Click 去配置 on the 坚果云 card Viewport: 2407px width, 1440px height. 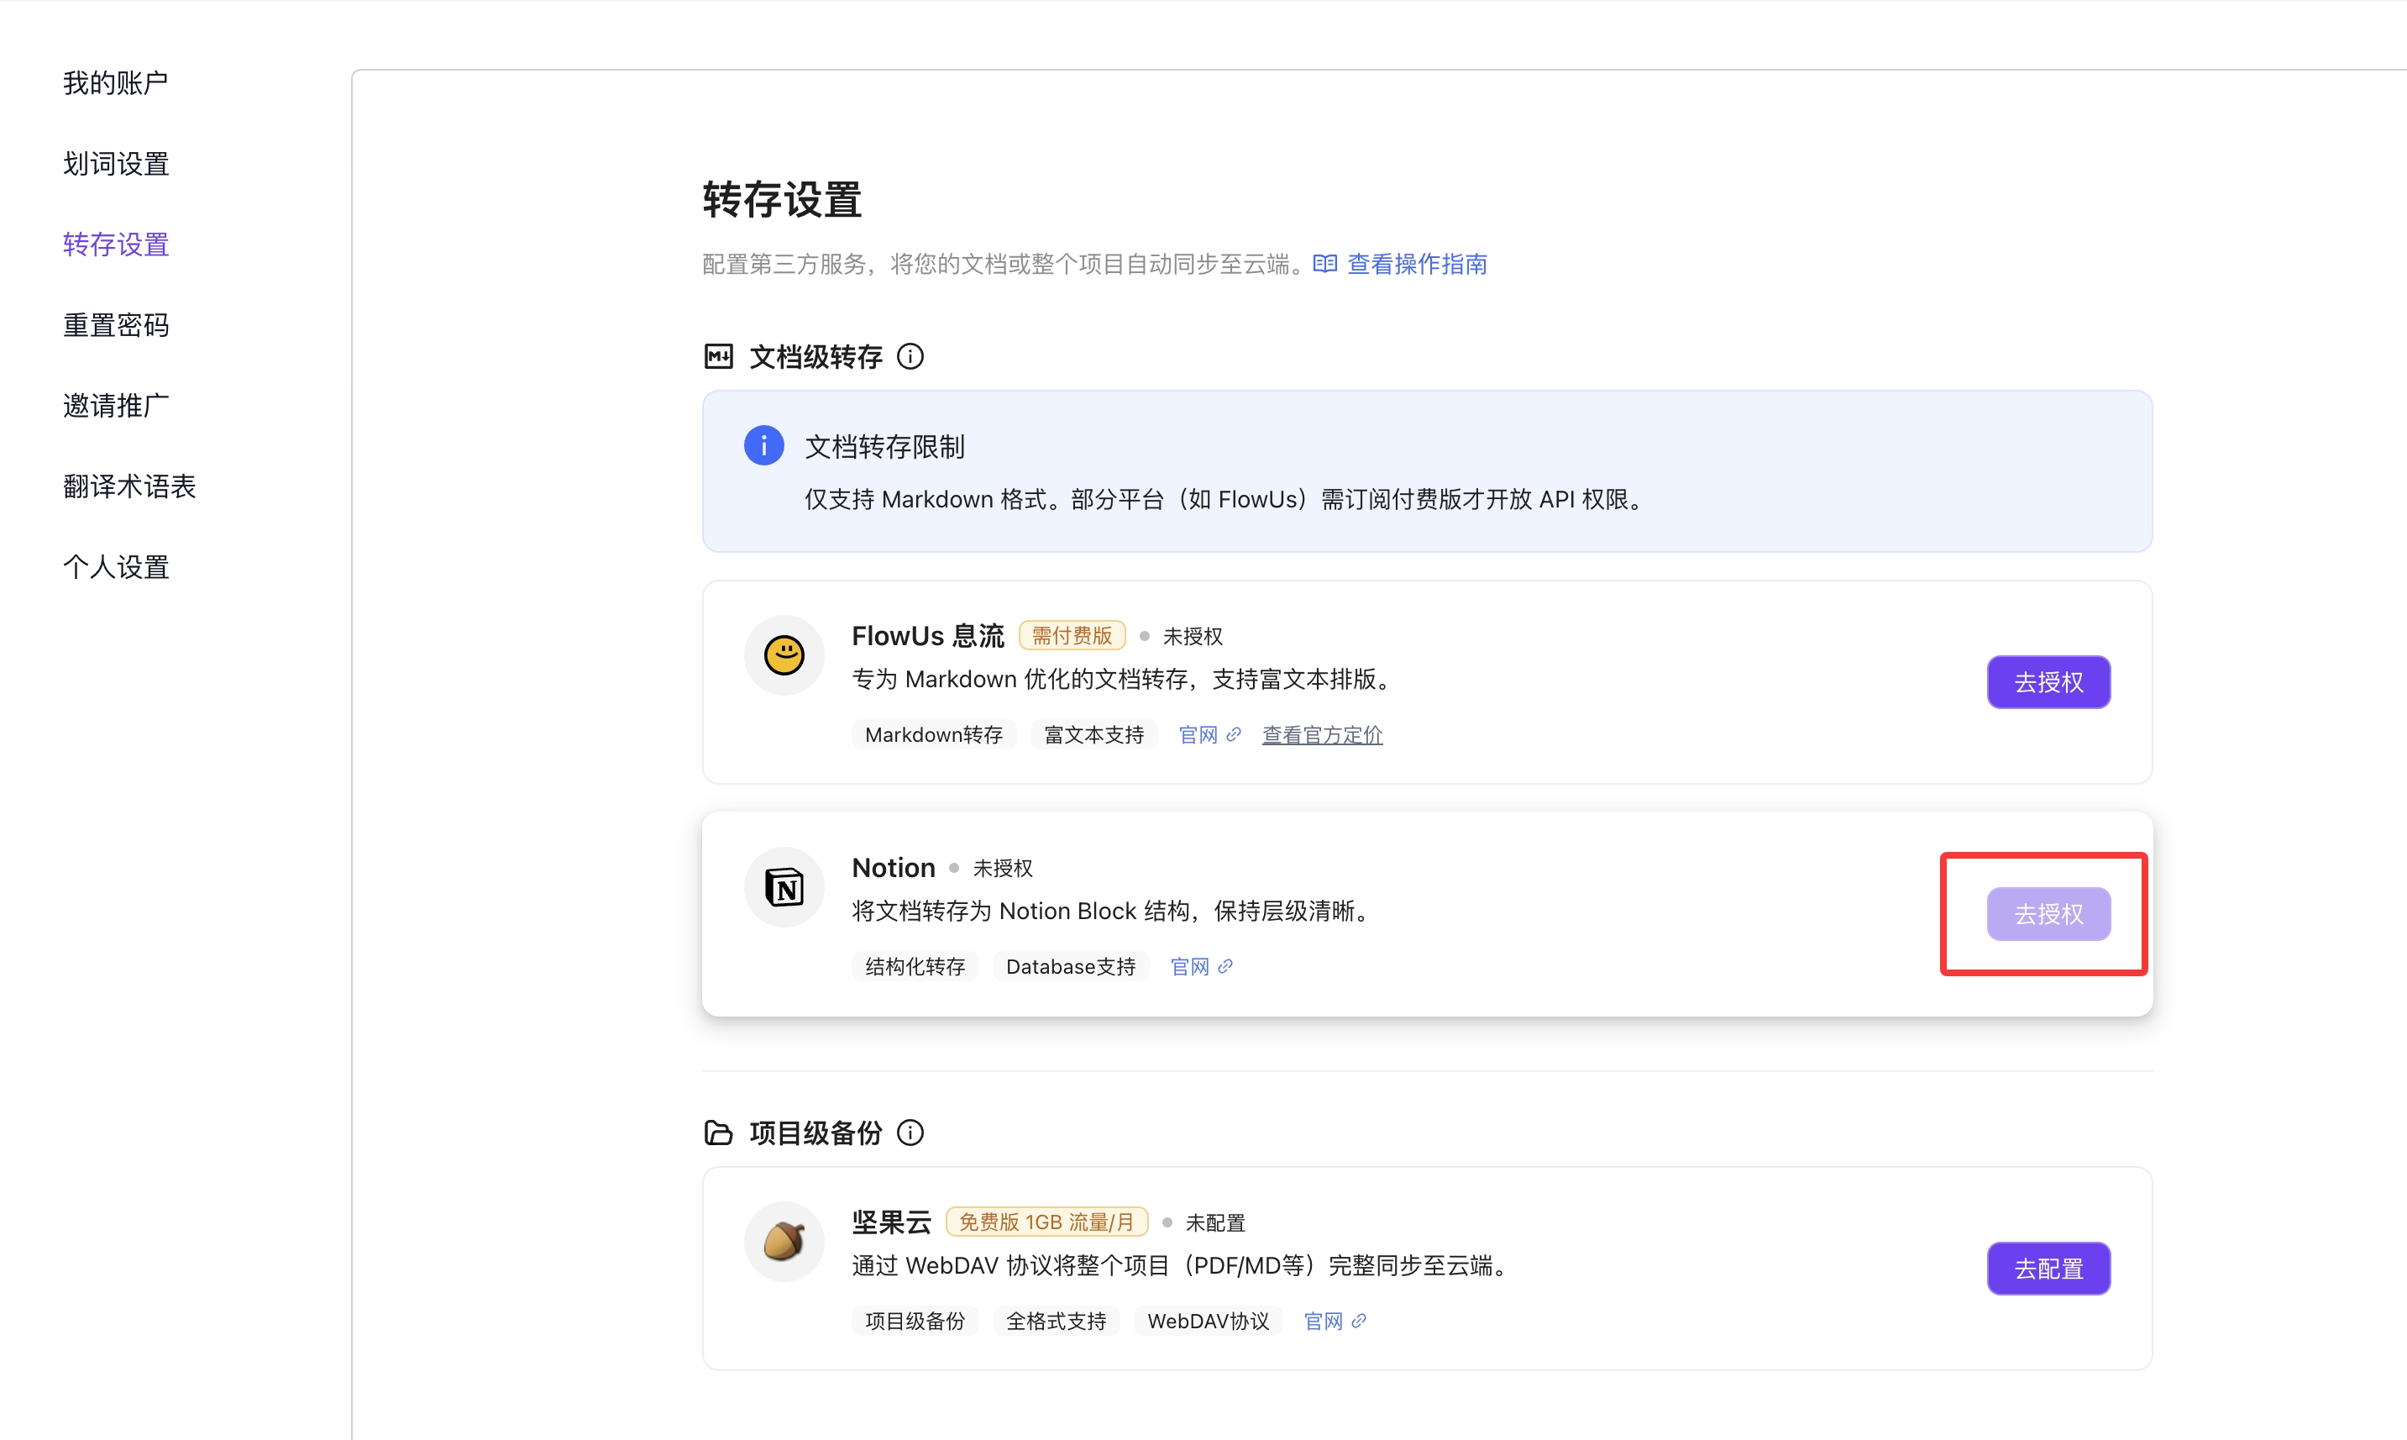(x=2048, y=1267)
